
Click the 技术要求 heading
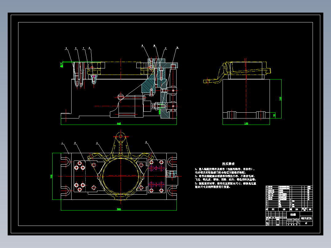coord(228,164)
